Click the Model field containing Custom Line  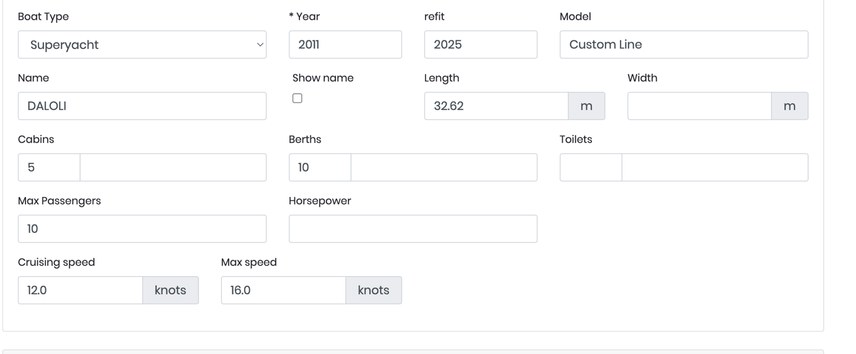click(683, 45)
